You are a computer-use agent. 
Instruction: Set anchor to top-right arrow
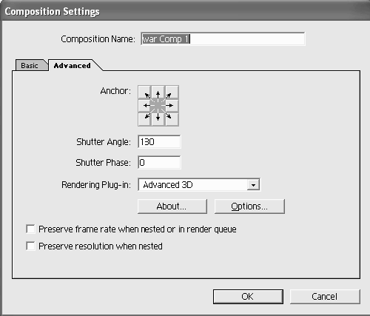pos(172,93)
